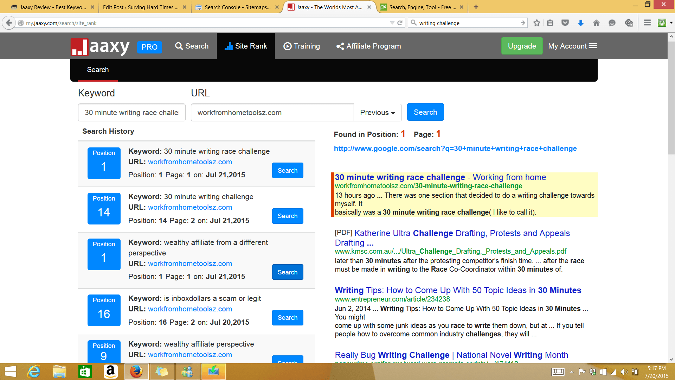Select the Jaaxy Search magnifier icon
This screenshot has width=675, height=380.
click(x=179, y=46)
